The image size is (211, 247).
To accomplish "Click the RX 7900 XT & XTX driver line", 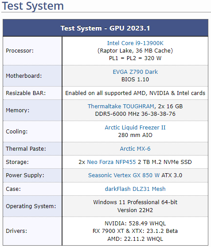I will [135, 231].
